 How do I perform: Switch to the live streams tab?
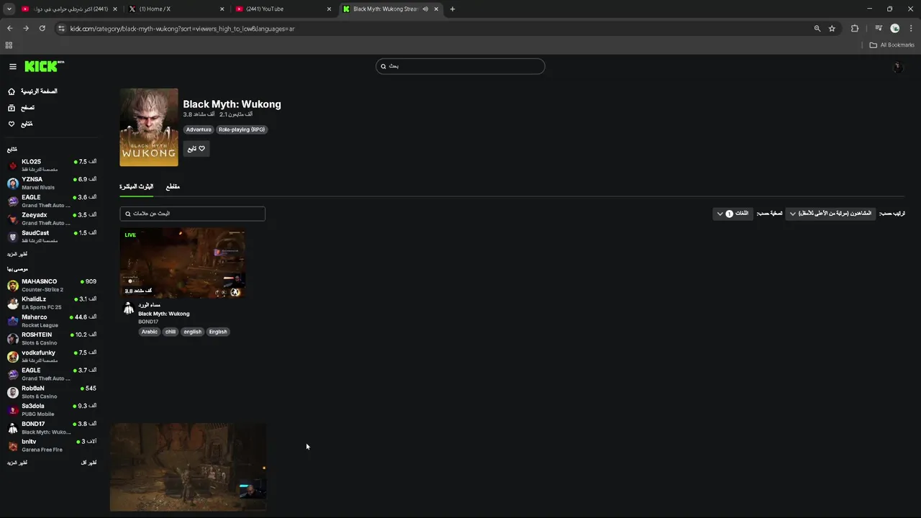137,186
